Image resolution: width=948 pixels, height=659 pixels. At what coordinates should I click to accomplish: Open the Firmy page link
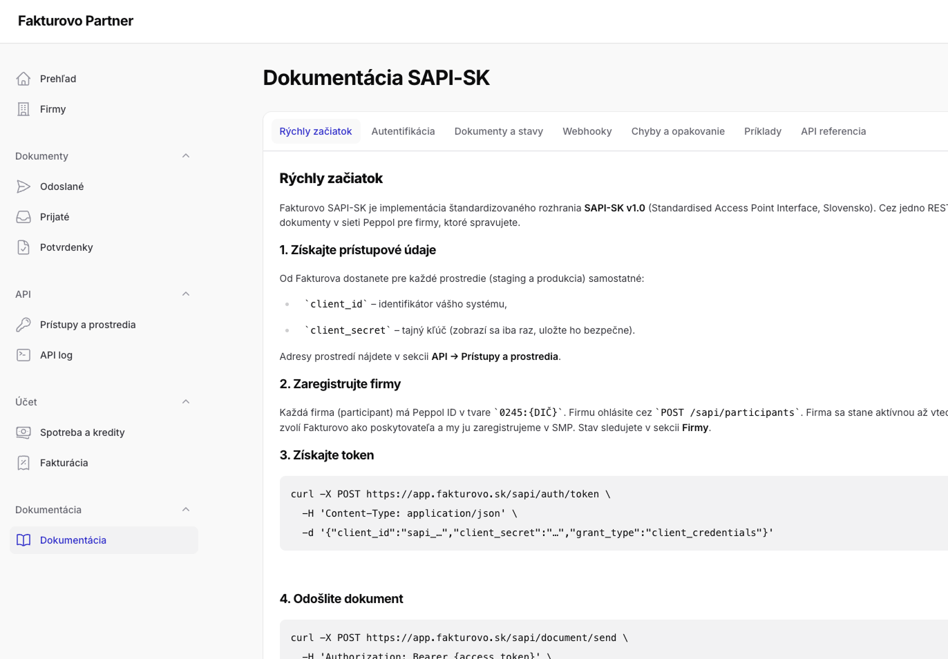pyautogui.click(x=104, y=109)
